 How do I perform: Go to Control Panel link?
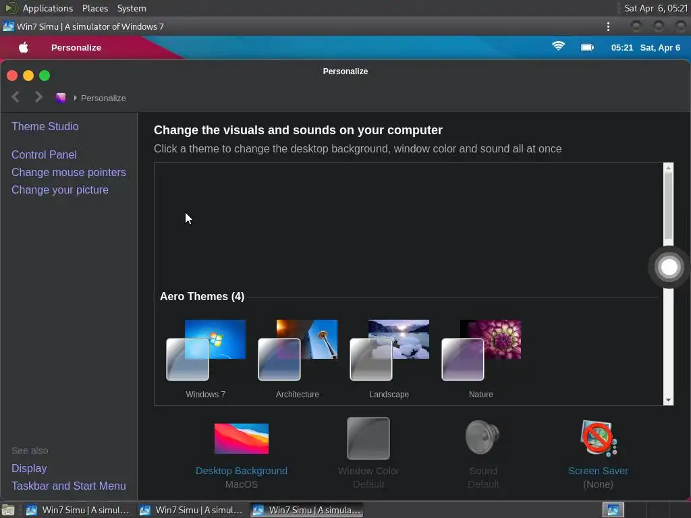pyautogui.click(x=44, y=154)
